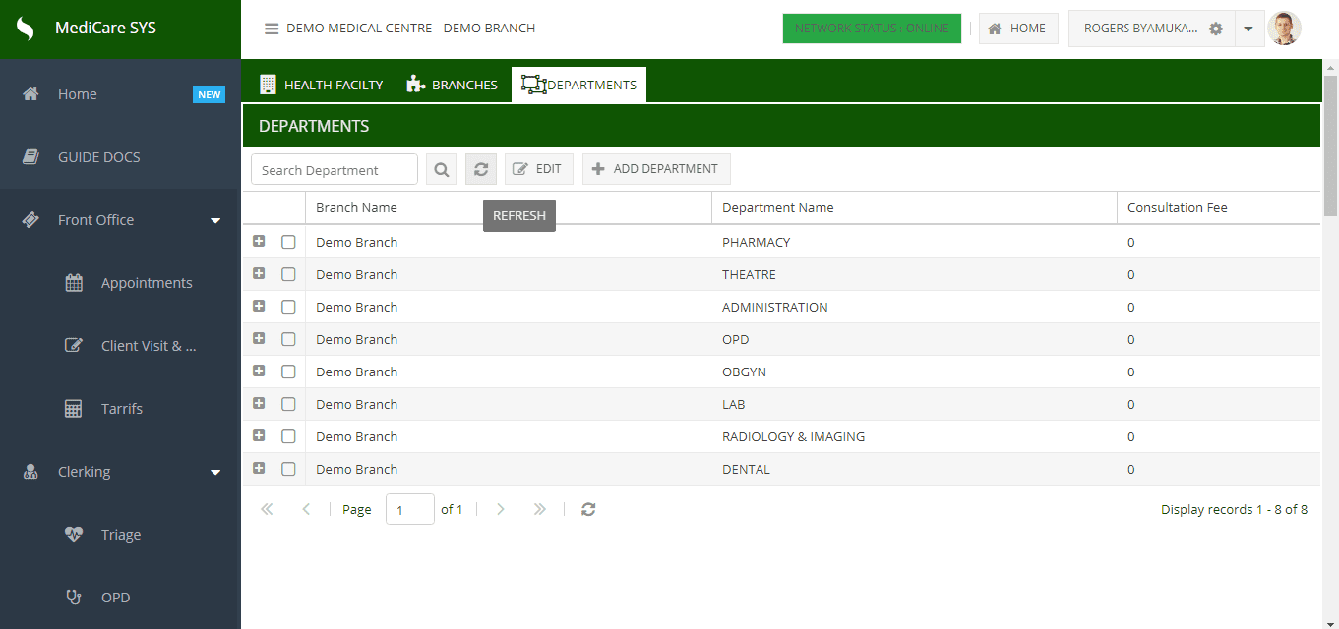Collapse the Front Office sidebar section

(x=215, y=220)
